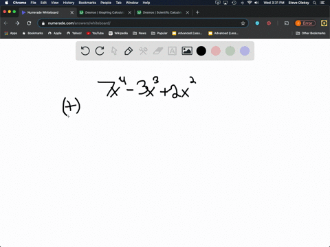Reload the Numerade page
330x247 pixels.
click(x=29, y=23)
